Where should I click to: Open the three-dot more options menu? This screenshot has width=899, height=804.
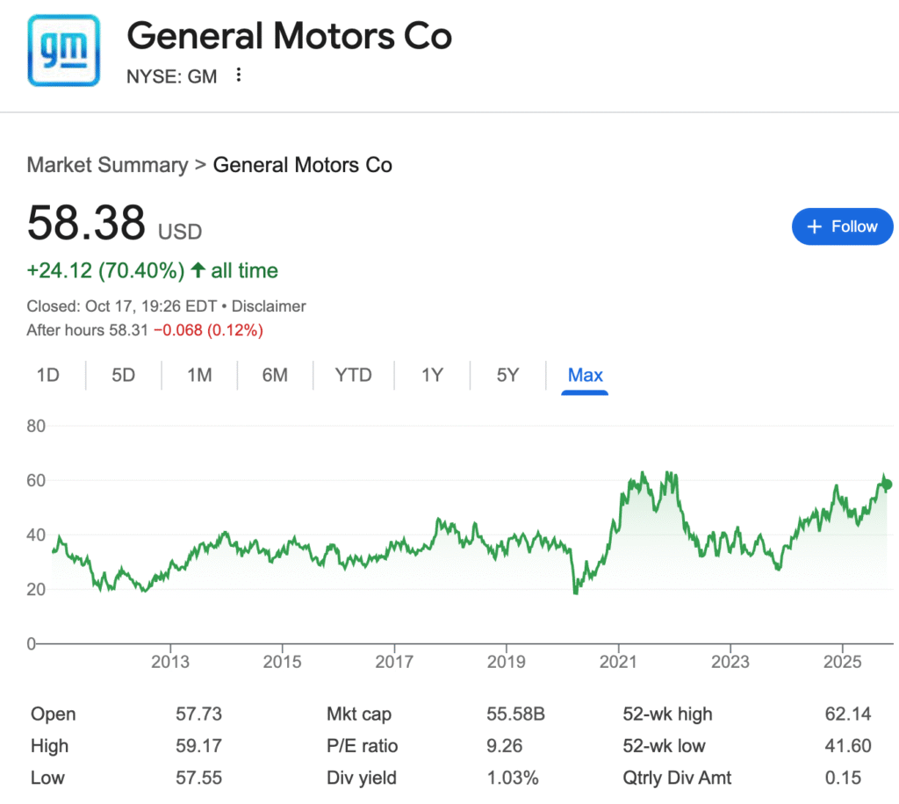pyautogui.click(x=238, y=76)
